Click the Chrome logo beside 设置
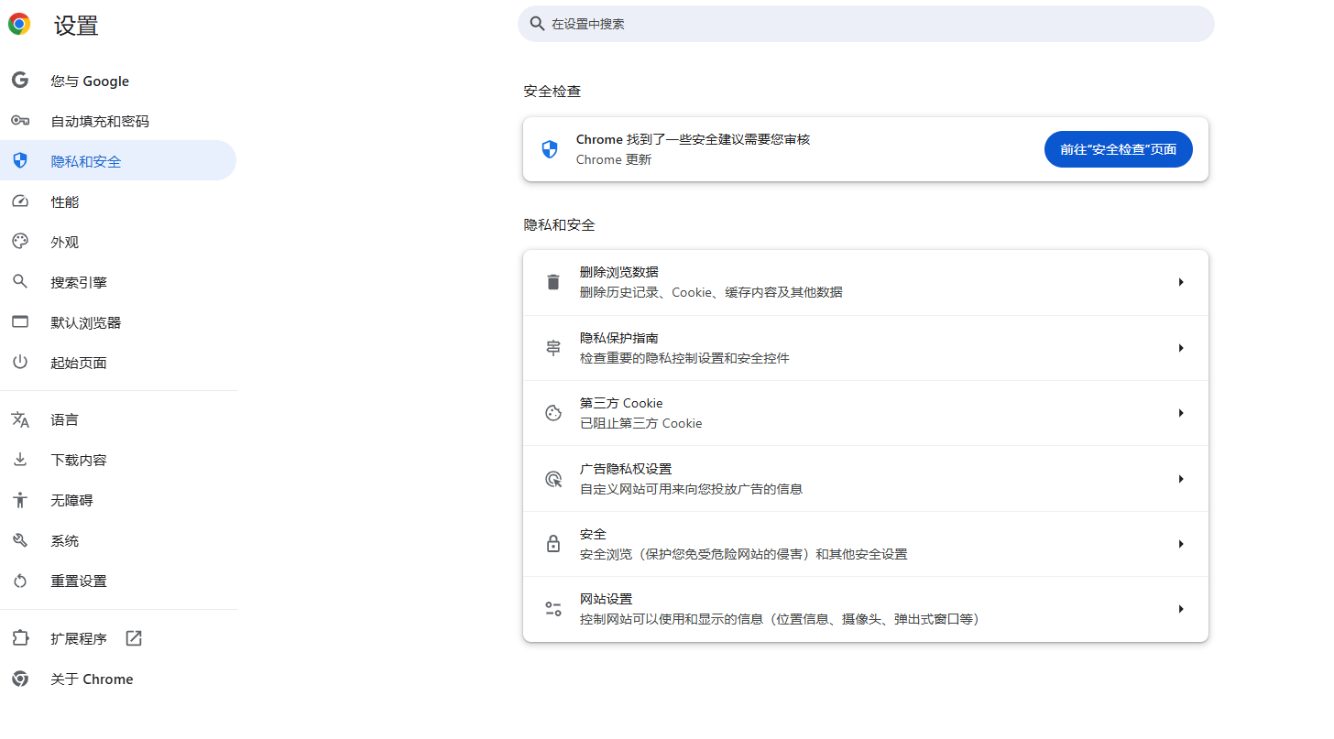The image size is (1334, 739). pos(19,25)
